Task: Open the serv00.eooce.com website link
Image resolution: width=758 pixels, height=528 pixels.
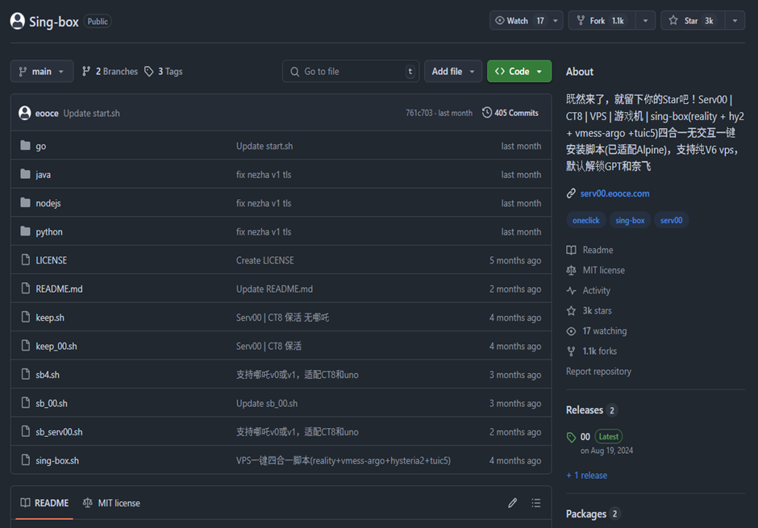Action: [614, 193]
